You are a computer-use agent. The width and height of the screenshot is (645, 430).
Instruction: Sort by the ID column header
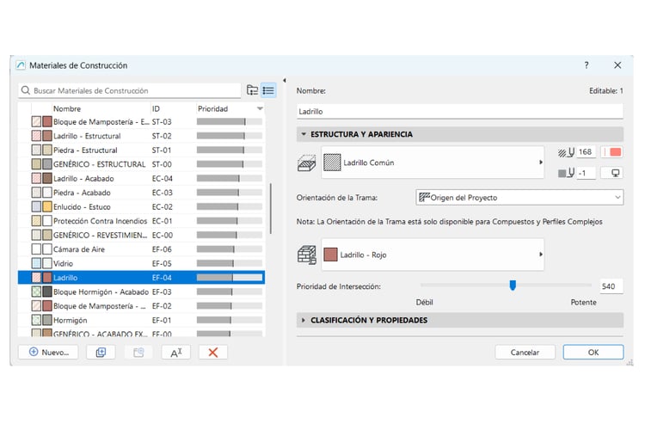point(156,108)
